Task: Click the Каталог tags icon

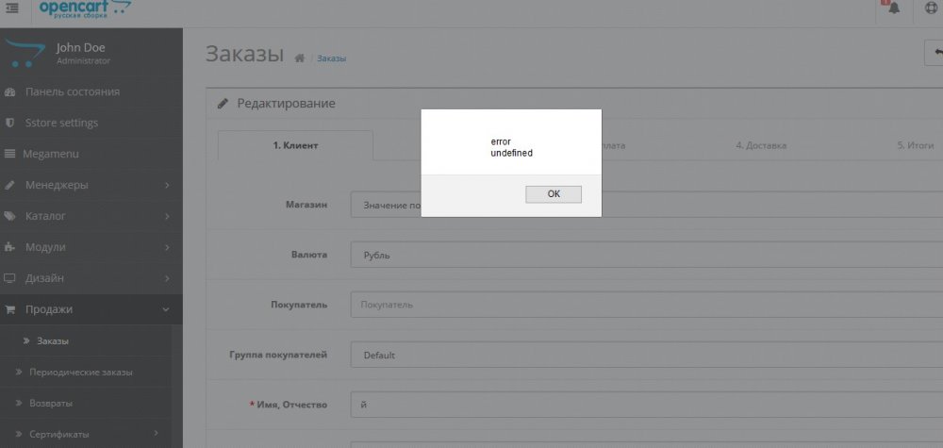Action: [x=9, y=216]
